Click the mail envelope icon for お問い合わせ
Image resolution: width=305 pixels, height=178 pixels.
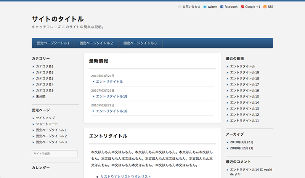(180, 7)
